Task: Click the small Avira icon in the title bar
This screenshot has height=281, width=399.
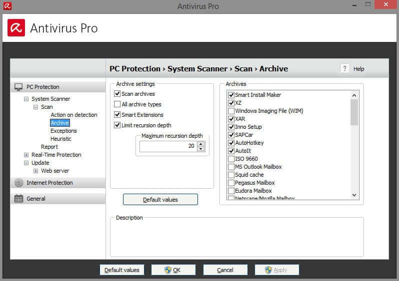Action: point(7,6)
